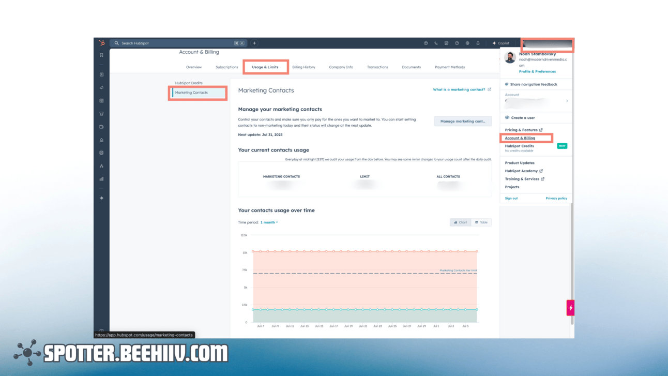Click the profile avatar photo

(510, 58)
